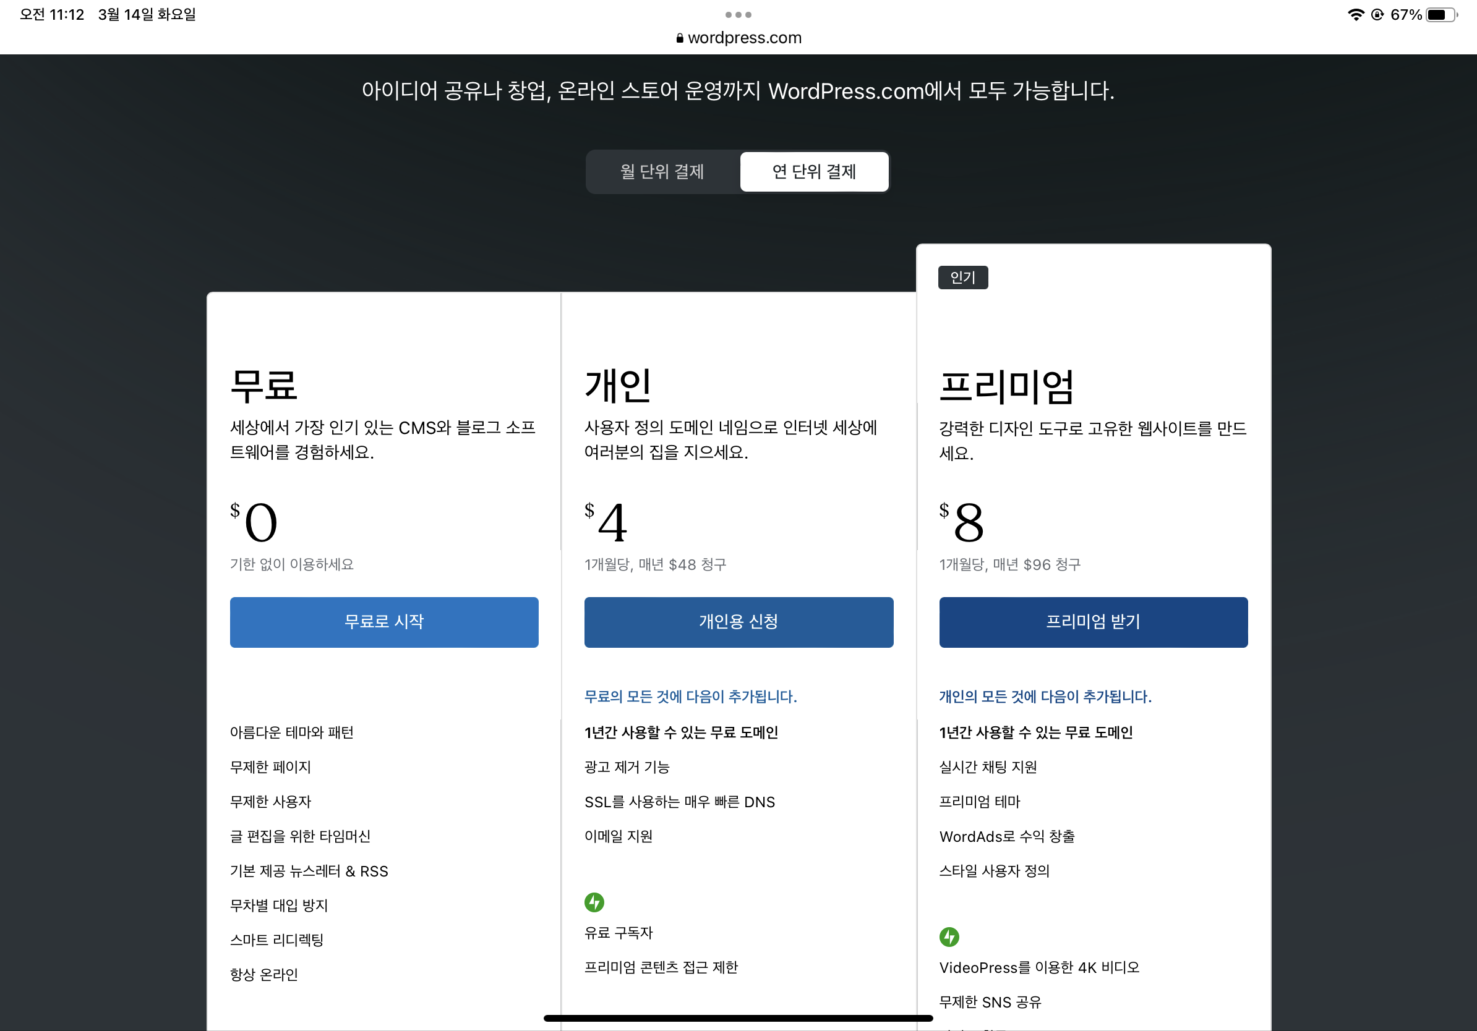1477x1031 pixels.
Task: Switch to monthly billing (월 단위 결제)
Action: click(662, 172)
